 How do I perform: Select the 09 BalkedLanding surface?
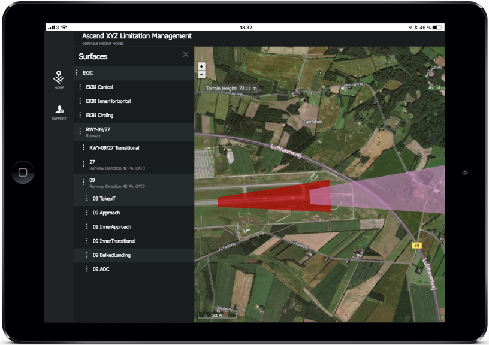(111, 255)
